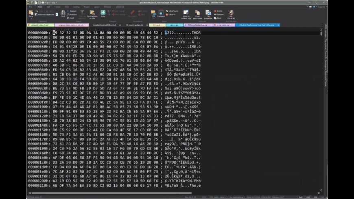Click the Redo icon in the title bar
This screenshot has height=199, width=354.
click(53, 3)
